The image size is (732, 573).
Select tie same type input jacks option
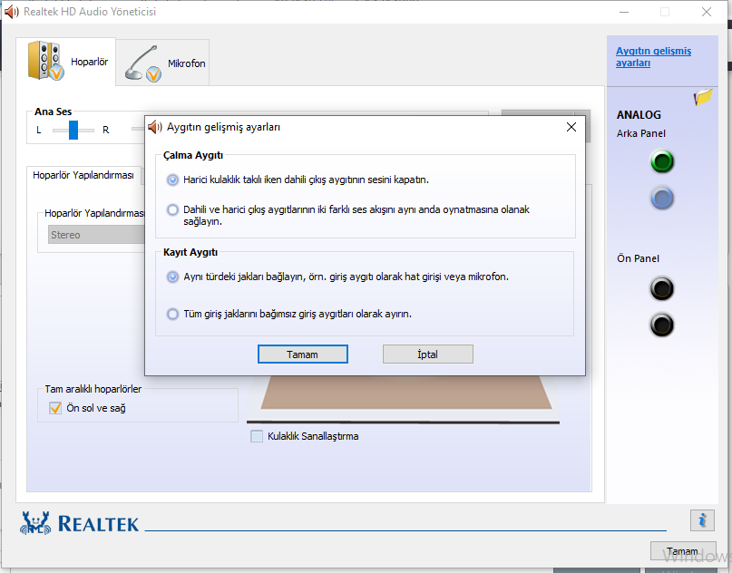pos(172,277)
